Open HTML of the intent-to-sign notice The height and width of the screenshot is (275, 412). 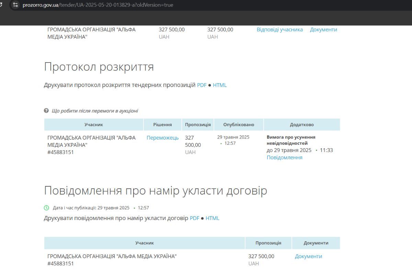pyautogui.click(x=213, y=218)
